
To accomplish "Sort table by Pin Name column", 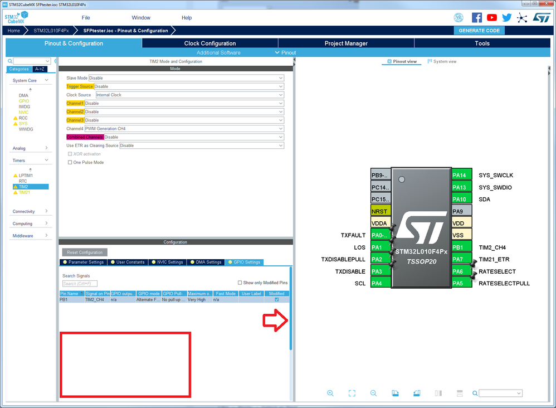I will 72,293.
